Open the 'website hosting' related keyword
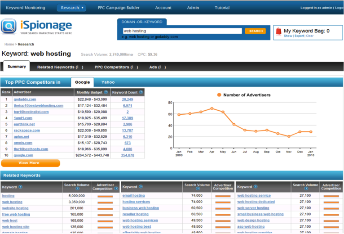344x234 pixels. pos(15,208)
